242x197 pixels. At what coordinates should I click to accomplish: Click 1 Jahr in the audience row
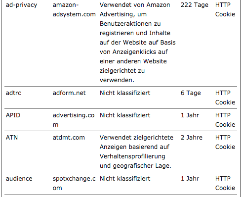190,179
